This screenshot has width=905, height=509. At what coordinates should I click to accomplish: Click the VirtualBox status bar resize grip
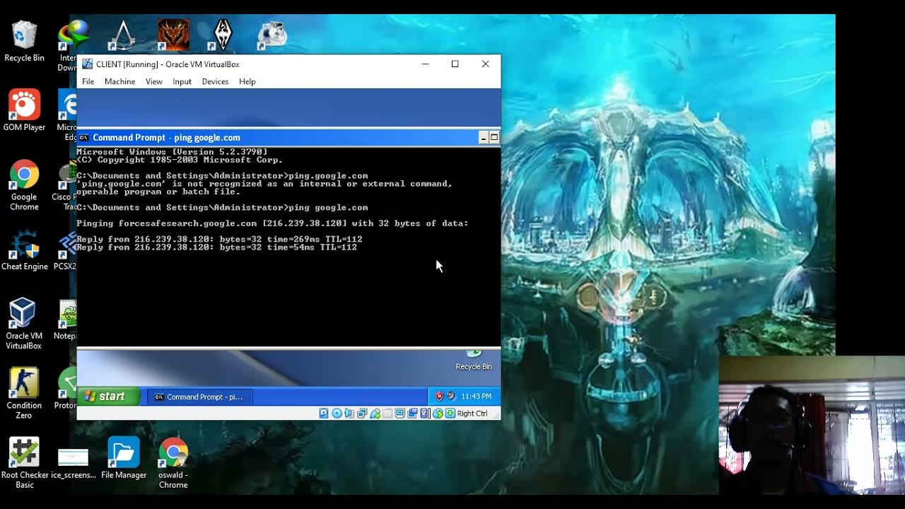pyautogui.click(x=496, y=416)
